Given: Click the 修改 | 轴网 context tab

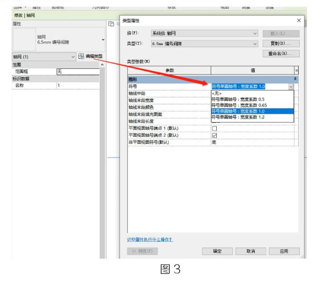Looking at the screenshot, I should click(x=24, y=15).
